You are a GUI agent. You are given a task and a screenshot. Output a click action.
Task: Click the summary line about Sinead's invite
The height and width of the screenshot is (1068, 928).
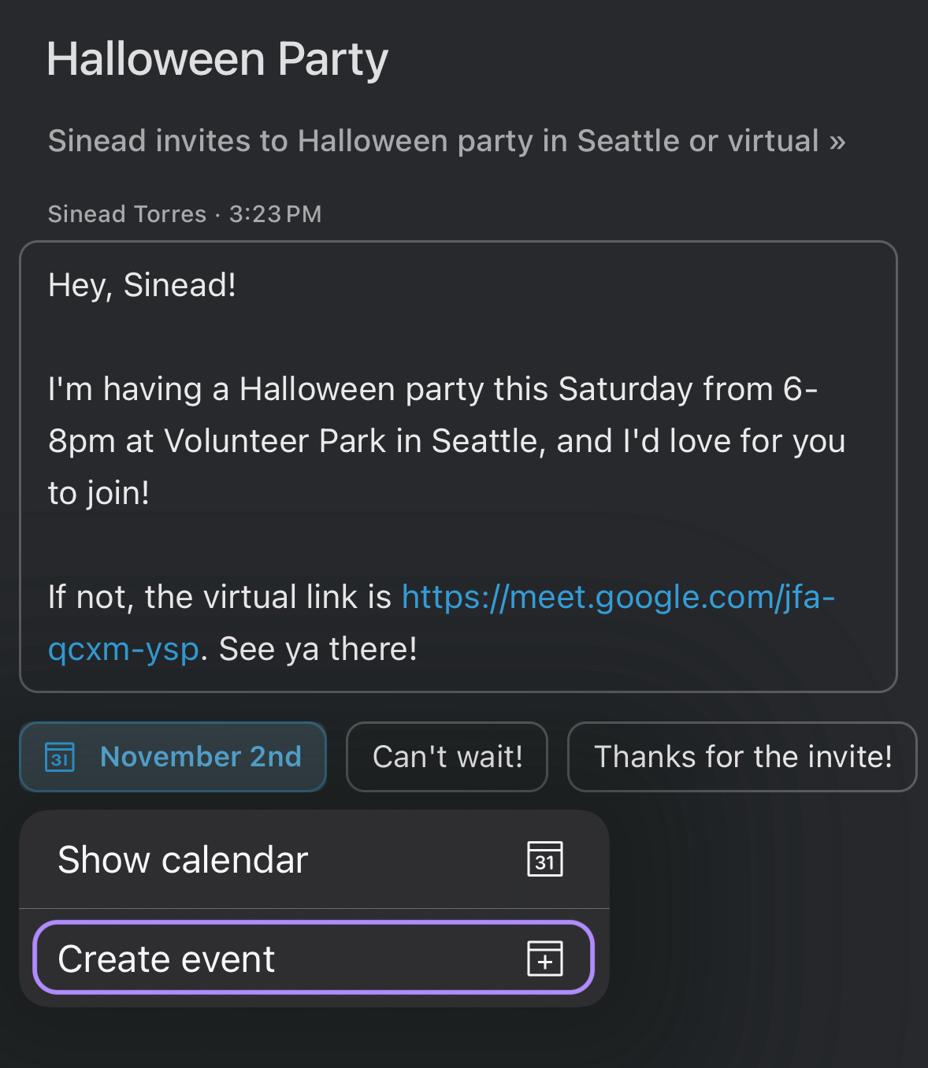pos(433,142)
